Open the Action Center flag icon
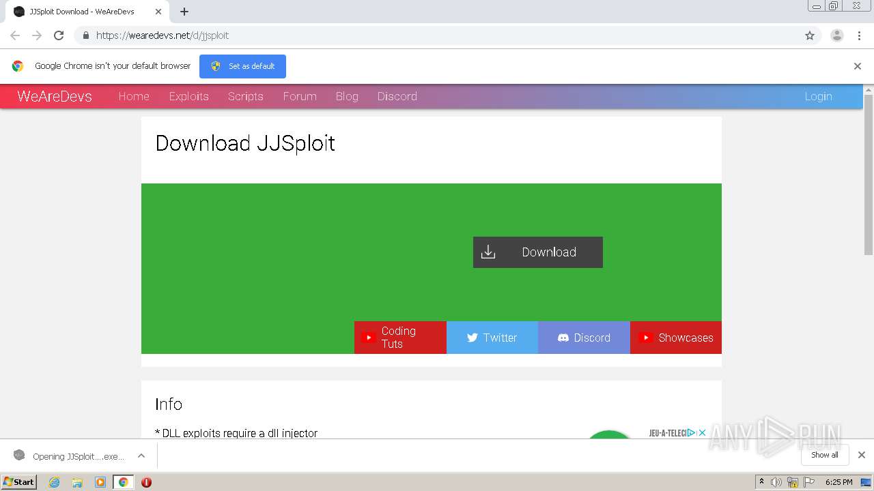Image resolution: width=874 pixels, height=491 pixels. click(x=809, y=482)
